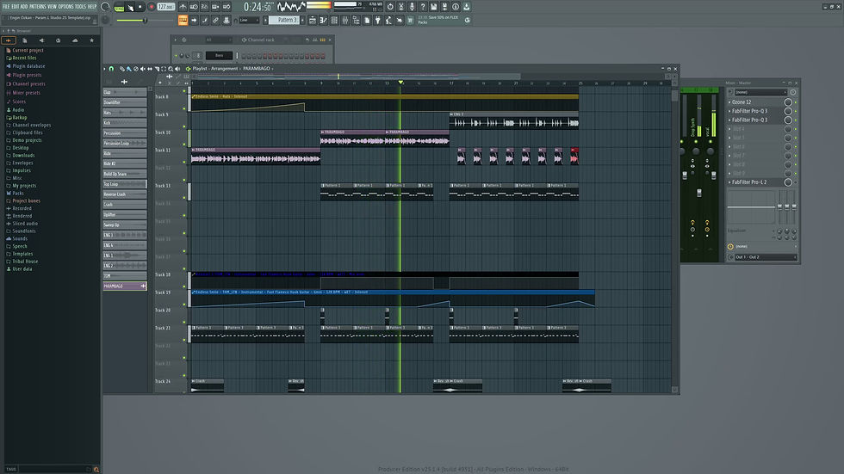The image size is (844, 474).
Task: Mute Track 10 via its green dot
Action: (184, 144)
